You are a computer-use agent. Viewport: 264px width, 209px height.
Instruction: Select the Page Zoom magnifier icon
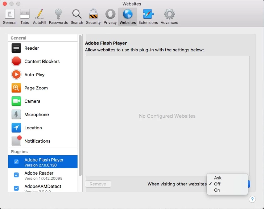tap(16, 88)
